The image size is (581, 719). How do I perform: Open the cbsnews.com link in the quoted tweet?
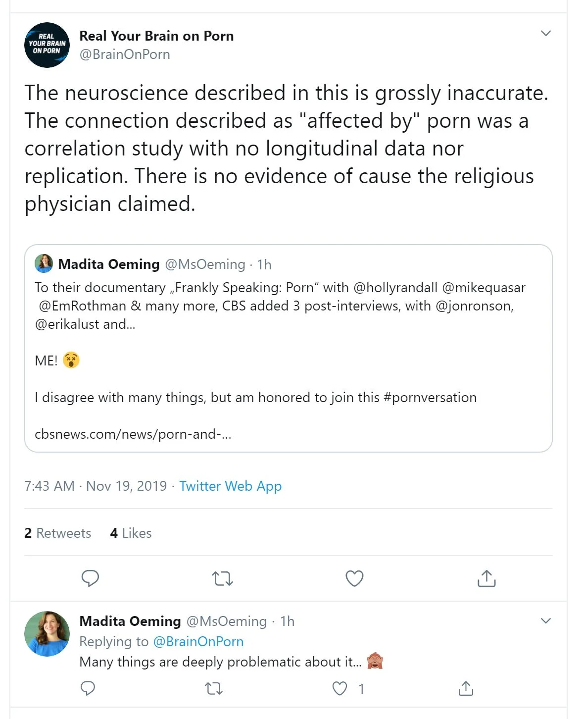coord(133,434)
